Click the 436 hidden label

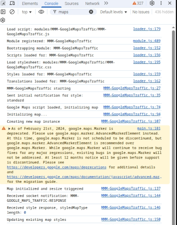click(x=164, y=12)
